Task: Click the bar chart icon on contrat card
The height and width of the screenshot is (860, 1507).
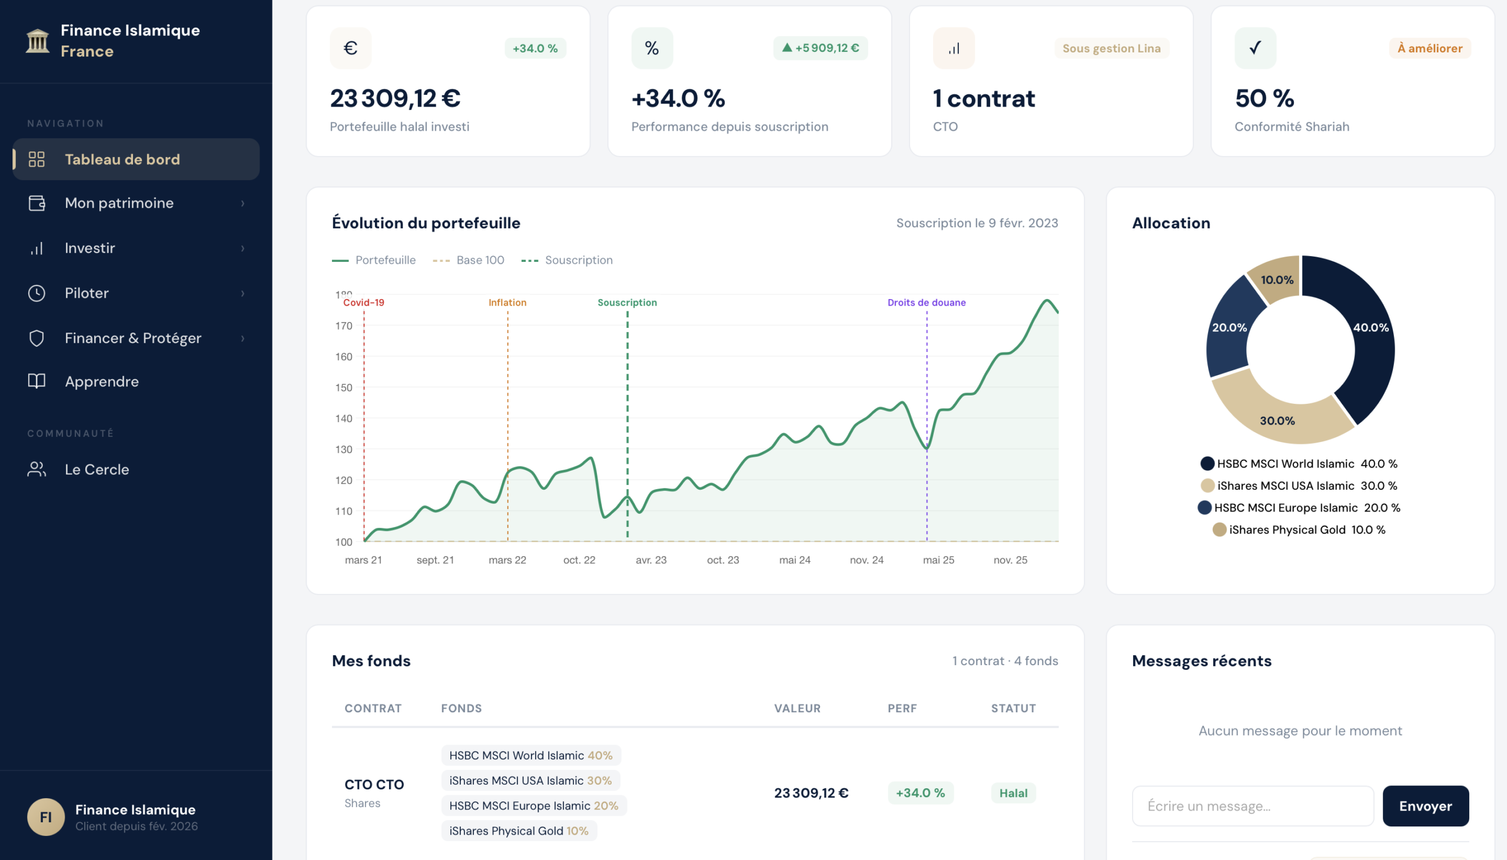Action: [x=954, y=48]
